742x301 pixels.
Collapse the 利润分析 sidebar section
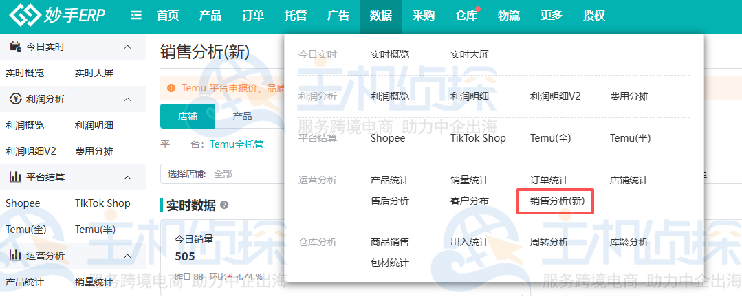[x=127, y=99]
